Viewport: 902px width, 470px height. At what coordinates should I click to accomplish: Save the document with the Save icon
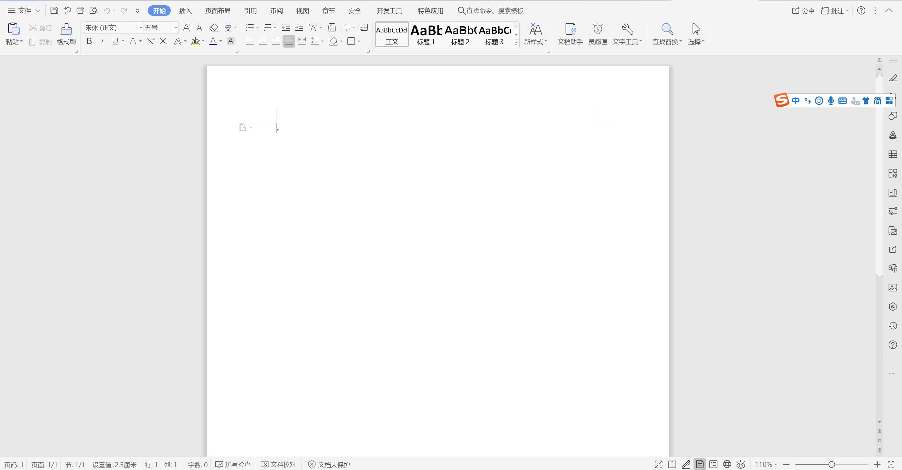coord(54,10)
